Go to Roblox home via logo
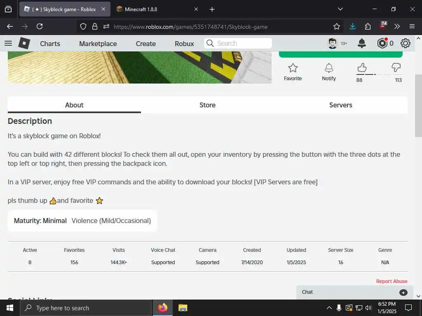Viewport: 422px width, 316px height. [24, 43]
